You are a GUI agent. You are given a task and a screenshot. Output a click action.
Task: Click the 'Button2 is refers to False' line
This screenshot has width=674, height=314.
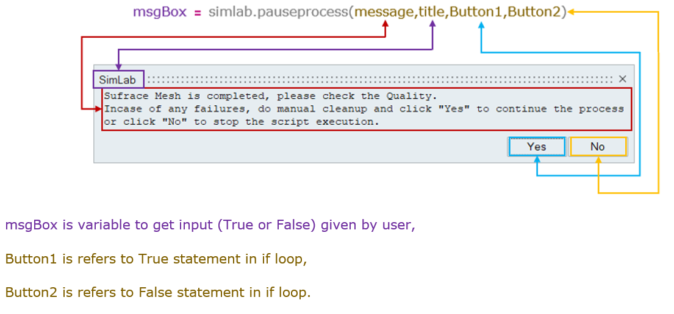click(157, 292)
